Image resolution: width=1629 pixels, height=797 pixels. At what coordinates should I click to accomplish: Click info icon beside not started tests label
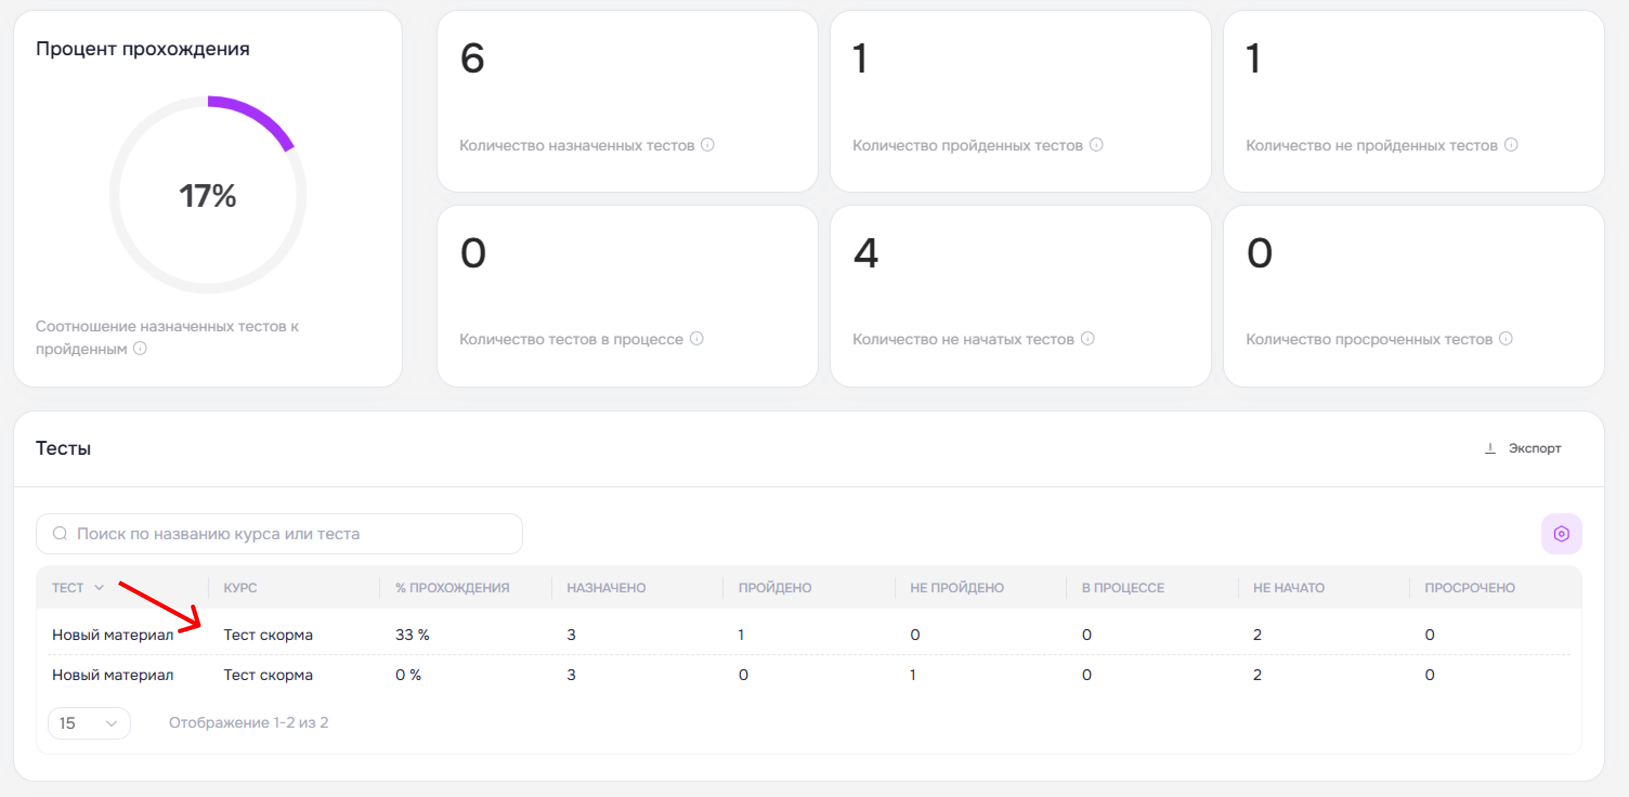coord(1087,339)
